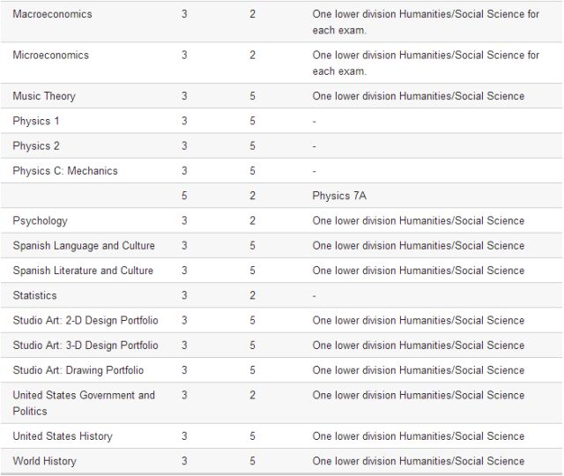This screenshot has height=476, width=564.
Task: Click the Macroeconomics credit description text
Action: (x=426, y=22)
